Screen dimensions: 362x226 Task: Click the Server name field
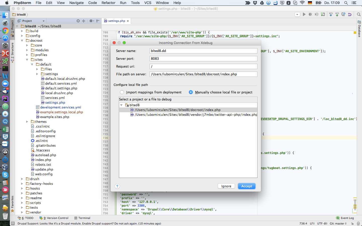point(203,51)
